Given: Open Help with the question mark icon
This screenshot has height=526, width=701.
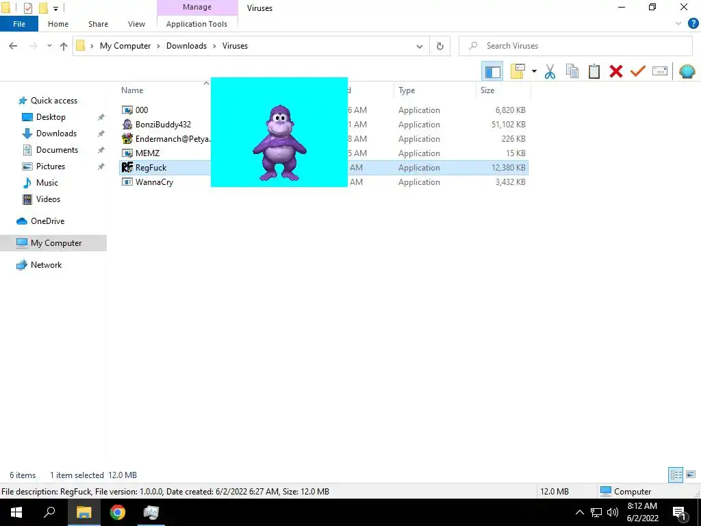Looking at the screenshot, I should pos(693,24).
